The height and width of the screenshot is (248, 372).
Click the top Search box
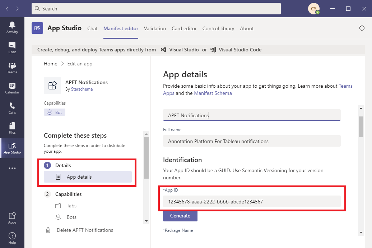(x=156, y=9)
